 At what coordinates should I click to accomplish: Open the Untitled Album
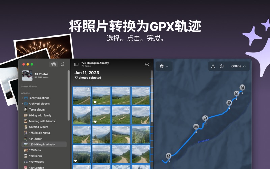pos(44,127)
